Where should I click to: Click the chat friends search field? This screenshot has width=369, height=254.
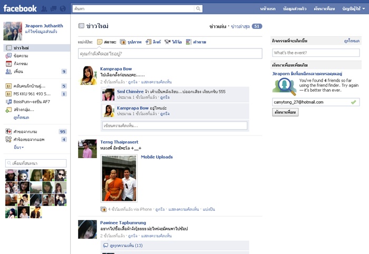[x=36, y=163]
